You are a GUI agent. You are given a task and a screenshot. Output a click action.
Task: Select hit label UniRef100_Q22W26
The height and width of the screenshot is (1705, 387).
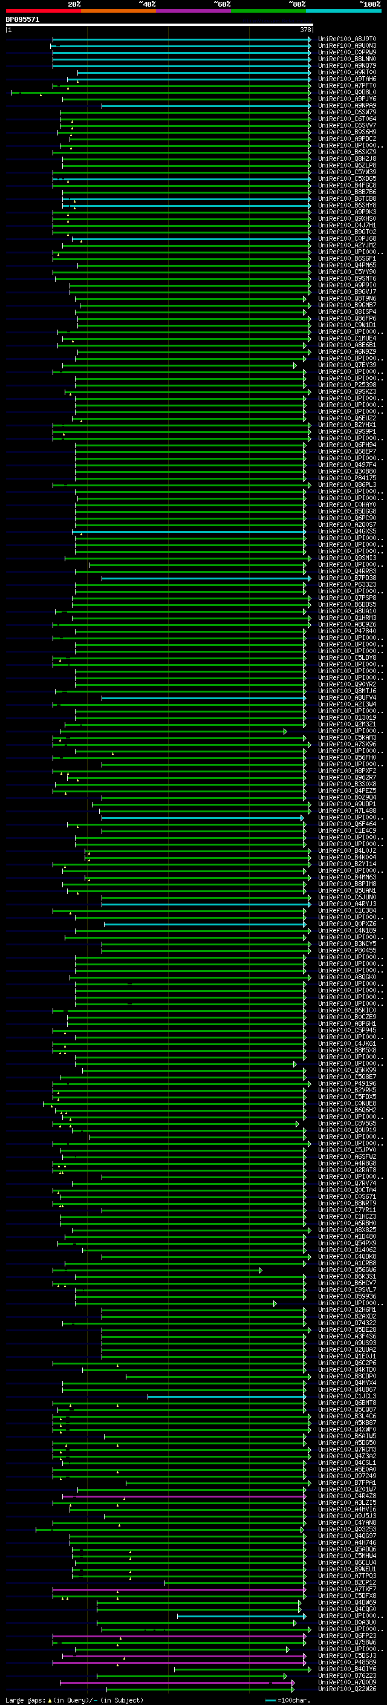click(x=347, y=1689)
